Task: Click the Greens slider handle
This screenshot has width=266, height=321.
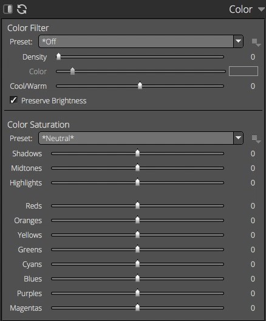Action: (x=137, y=249)
